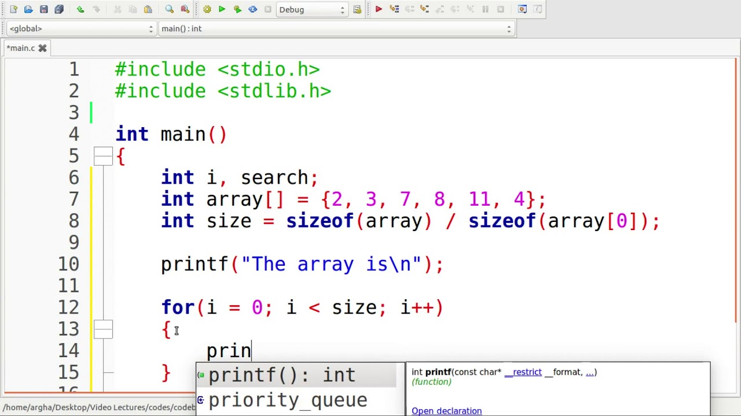
Task: Collapse the for-loop fold at line 13
Action: tap(103, 329)
